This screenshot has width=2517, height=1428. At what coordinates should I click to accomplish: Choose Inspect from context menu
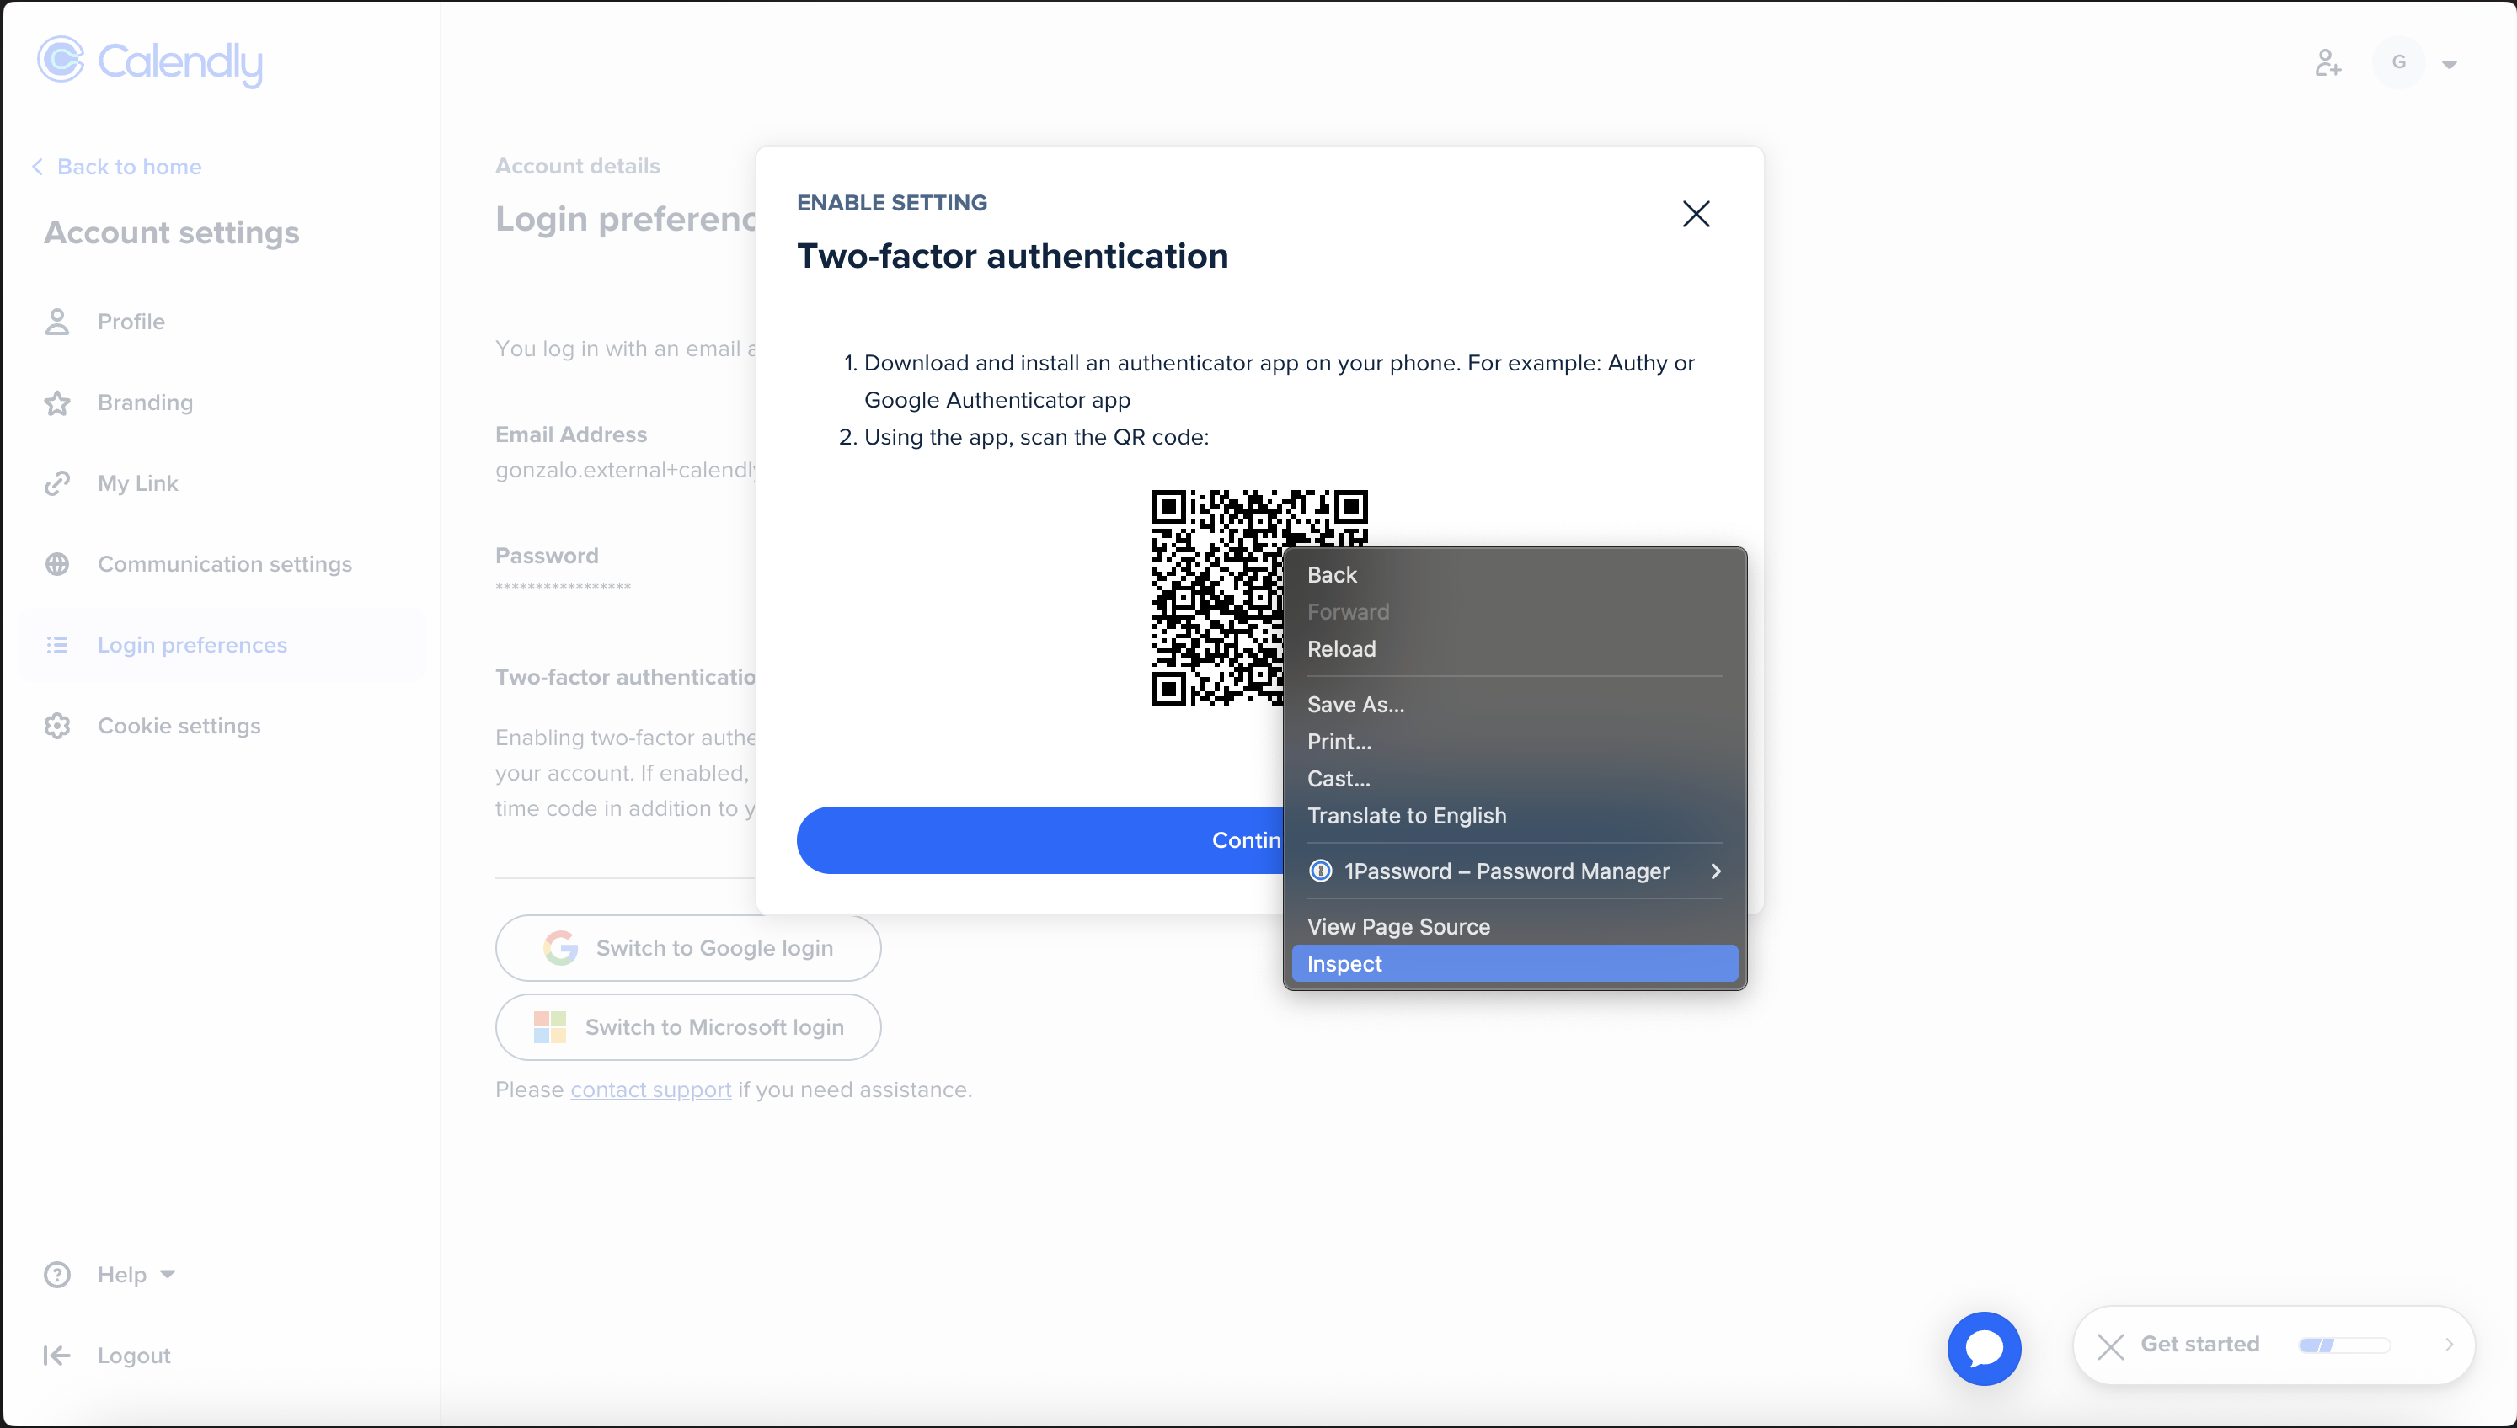(x=1344, y=963)
